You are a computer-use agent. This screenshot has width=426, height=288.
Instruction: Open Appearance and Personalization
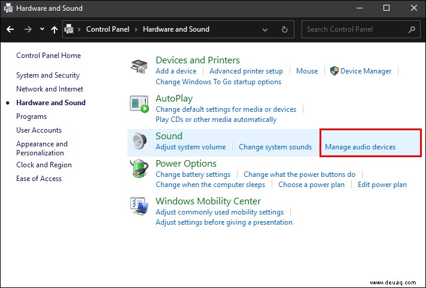click(42, 148)
